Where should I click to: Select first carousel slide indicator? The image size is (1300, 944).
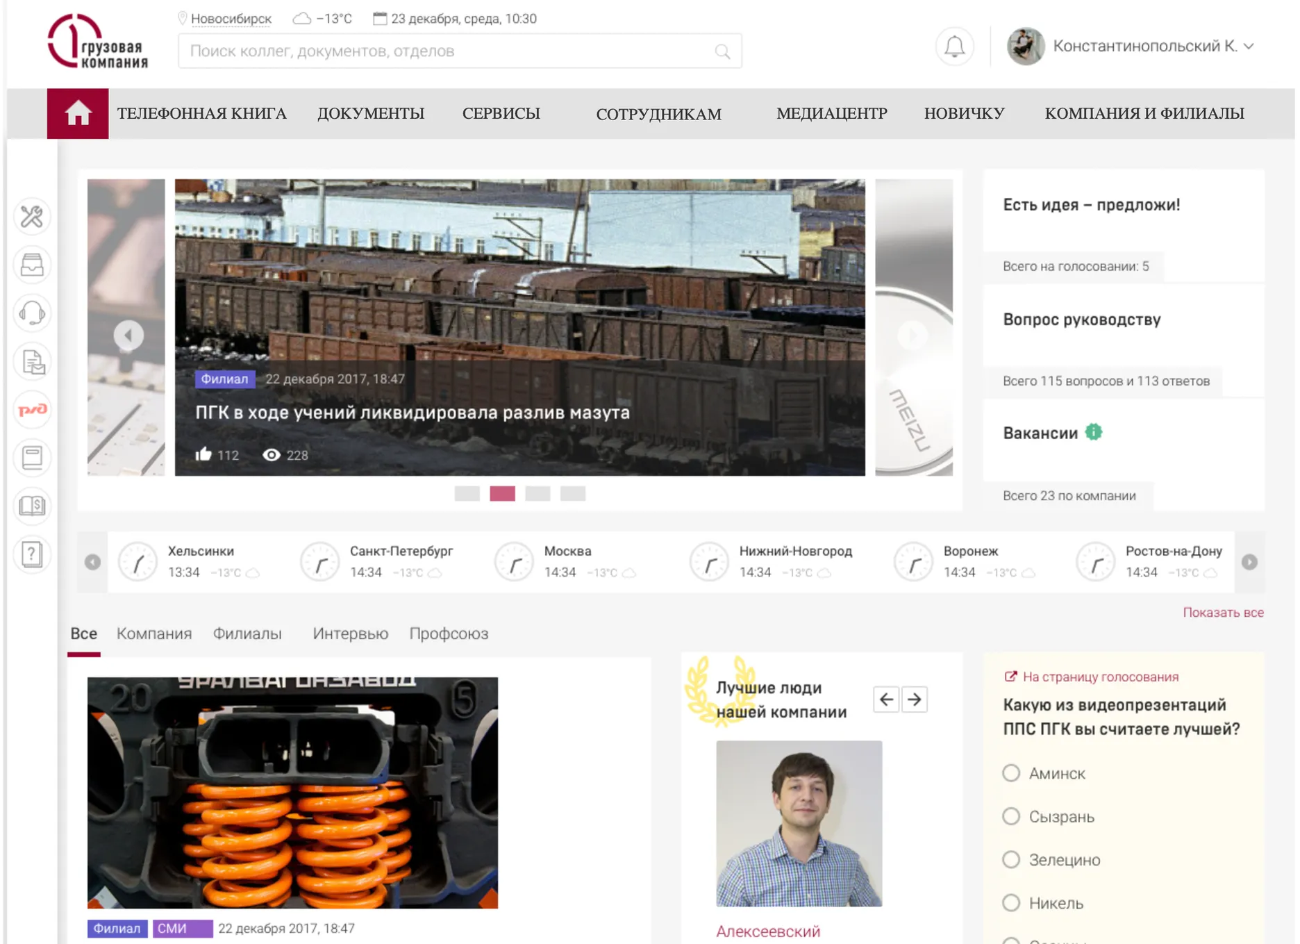click(467, 494)
